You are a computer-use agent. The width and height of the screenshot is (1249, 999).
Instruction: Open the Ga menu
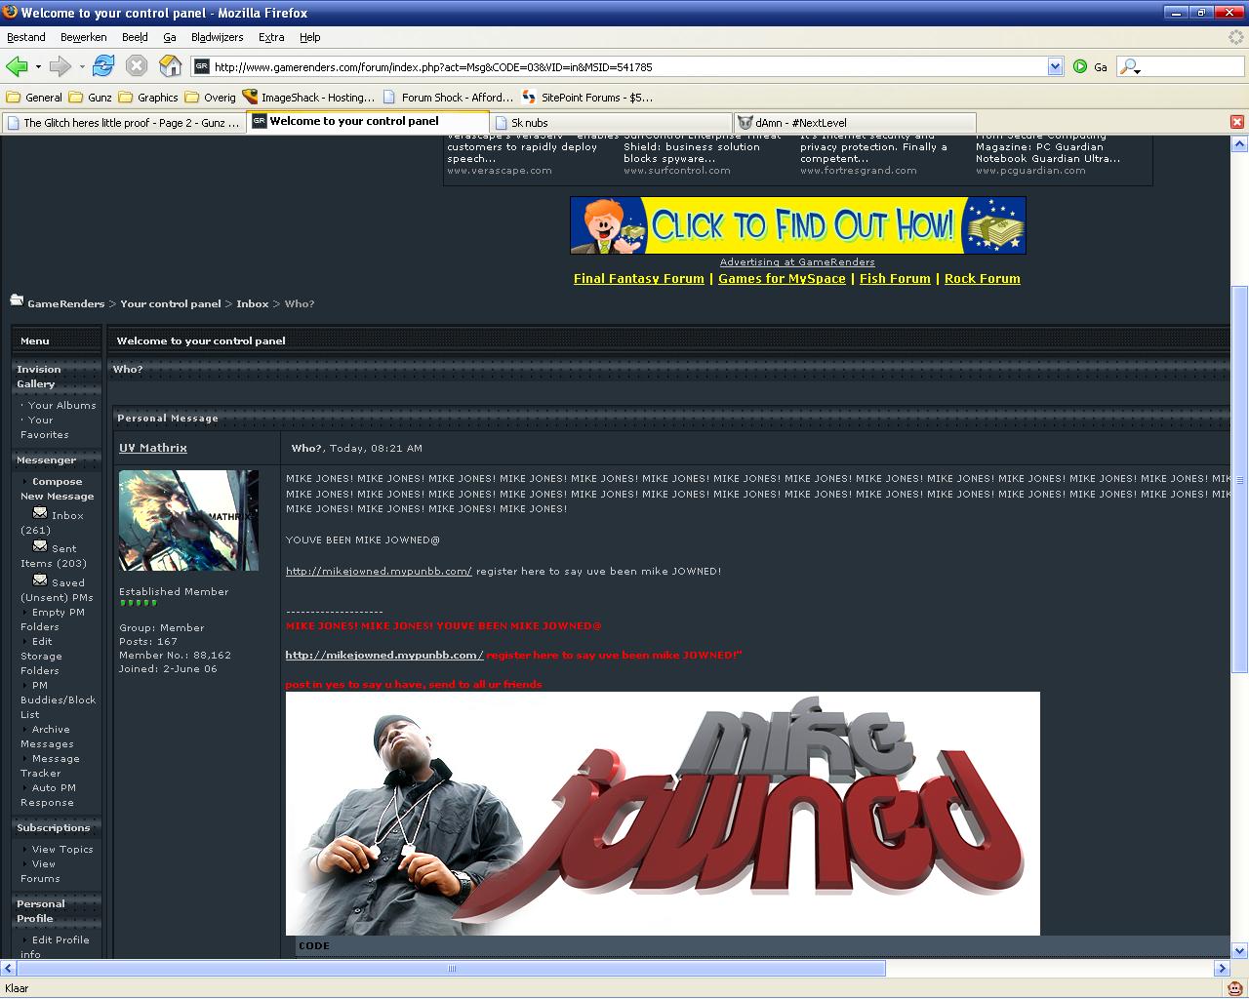click(170, 37)
